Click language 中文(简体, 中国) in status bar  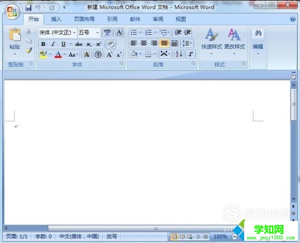coord(79,236)
